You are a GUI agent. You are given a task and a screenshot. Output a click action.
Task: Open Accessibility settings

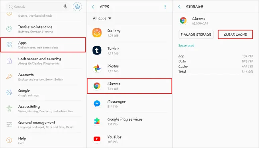point(43,109)
